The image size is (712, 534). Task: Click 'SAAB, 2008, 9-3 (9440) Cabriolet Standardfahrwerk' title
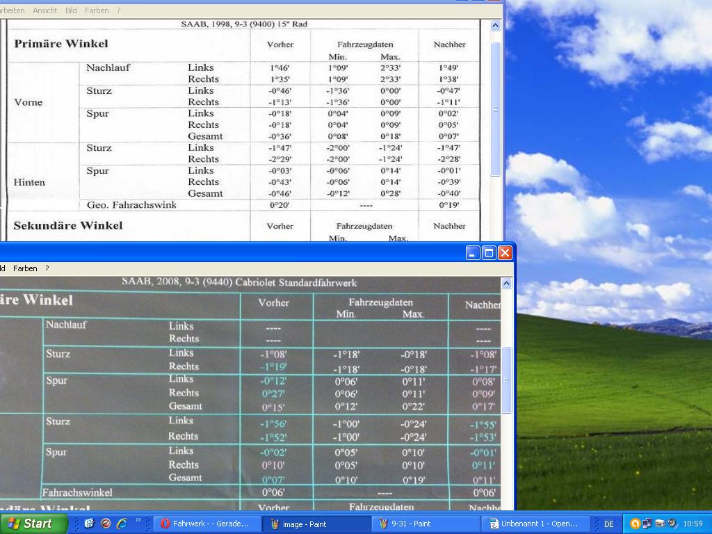239,282
